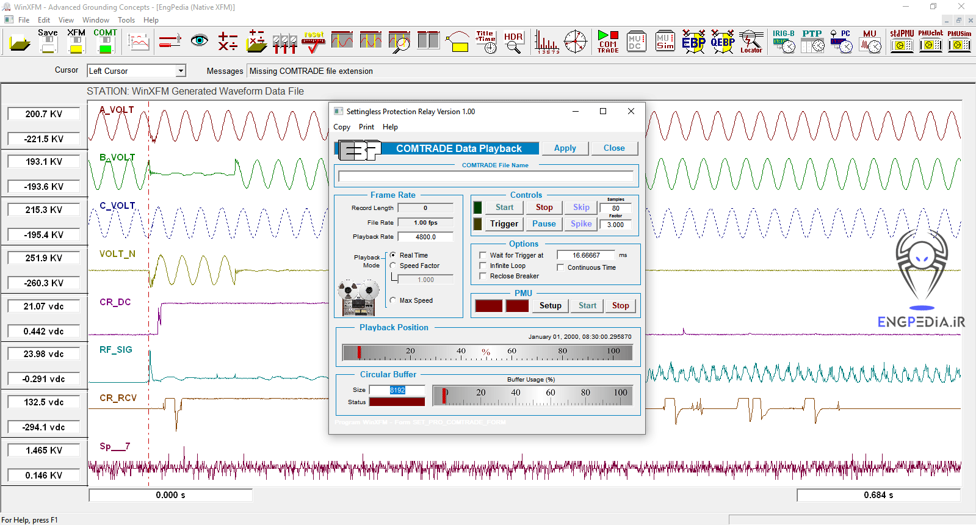Image resolution: width=976 pixels, height=525 pixels.
Task: Open the red math operators calculator icon
Action: pos(228,42)
